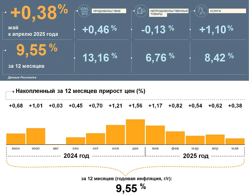Click the +1,10% services monthly value

(216, 29)
